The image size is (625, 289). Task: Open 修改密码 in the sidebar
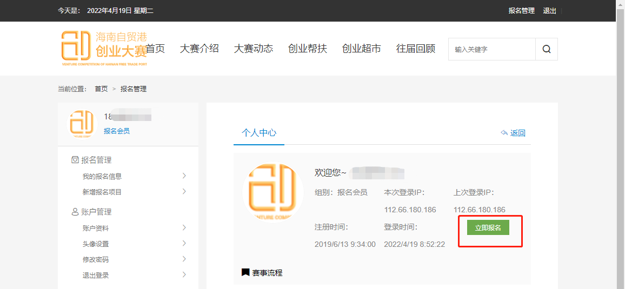(x=96, y=259)
